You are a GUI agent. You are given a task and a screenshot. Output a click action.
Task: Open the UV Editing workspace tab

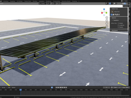[20, 1]
